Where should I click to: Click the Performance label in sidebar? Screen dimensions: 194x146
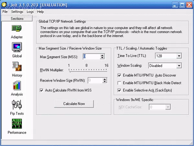17,132
